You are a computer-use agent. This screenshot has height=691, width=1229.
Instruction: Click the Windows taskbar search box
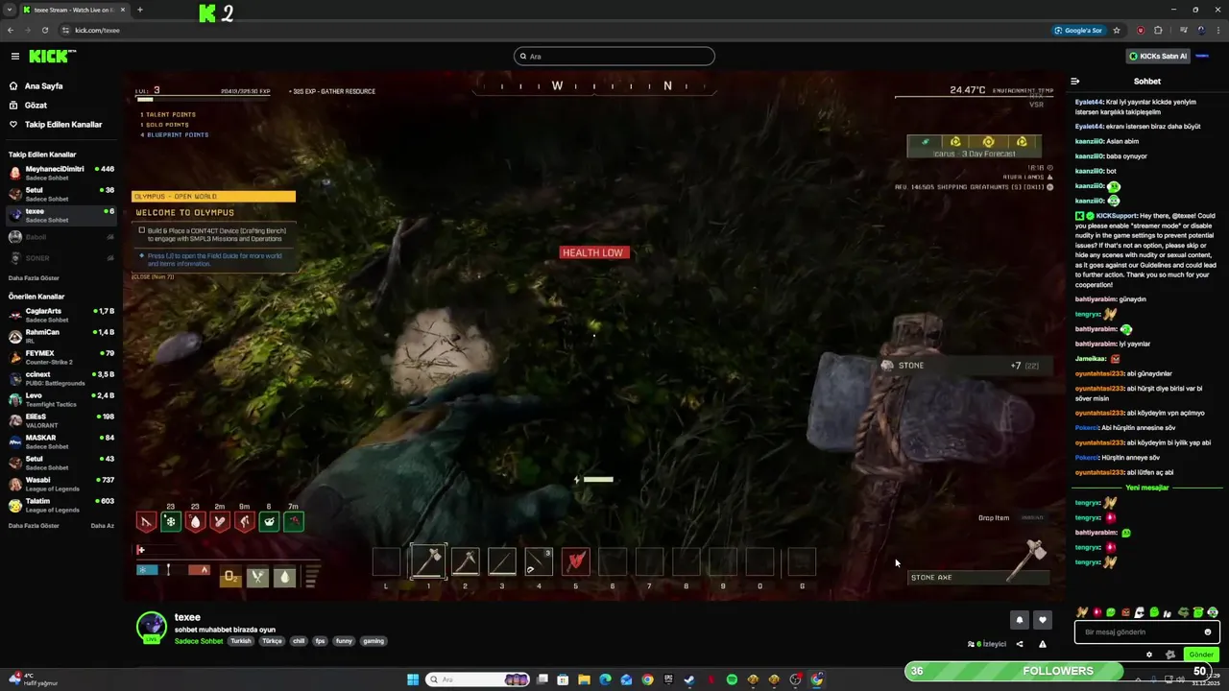478,679
